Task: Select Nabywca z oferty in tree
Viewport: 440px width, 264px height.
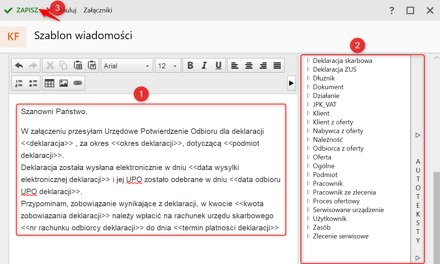Action: [338, 131]
